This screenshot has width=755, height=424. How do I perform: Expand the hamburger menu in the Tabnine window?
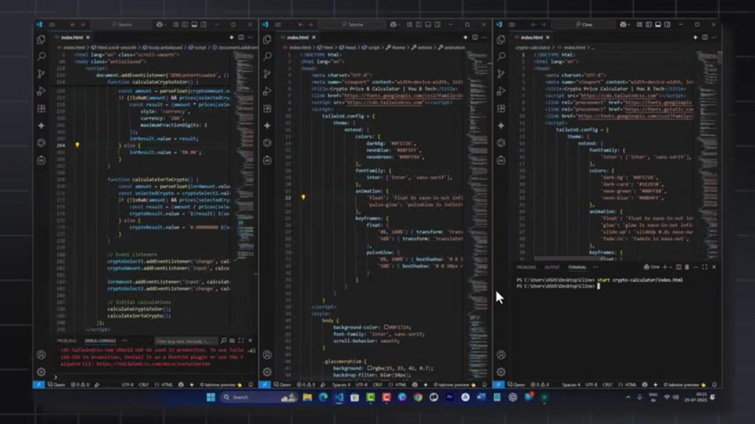278,24
